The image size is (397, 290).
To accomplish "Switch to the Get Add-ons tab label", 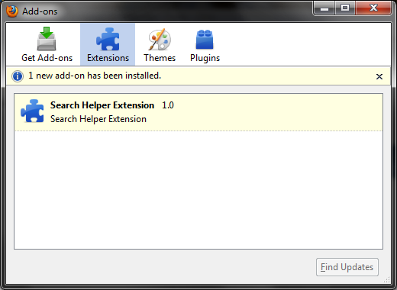I will (47, 58).
